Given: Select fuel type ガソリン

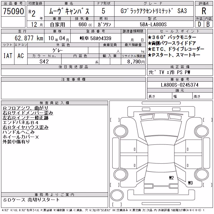Looking at the screenshot, I should (x=104, y=24).
